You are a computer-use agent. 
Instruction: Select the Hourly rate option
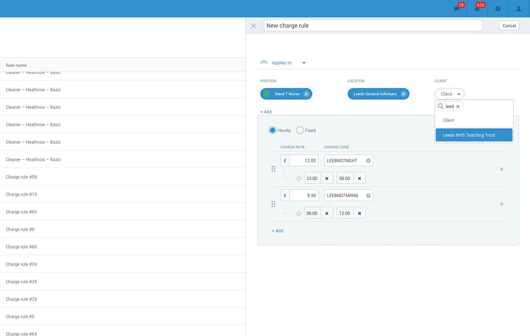pos(273,130)
